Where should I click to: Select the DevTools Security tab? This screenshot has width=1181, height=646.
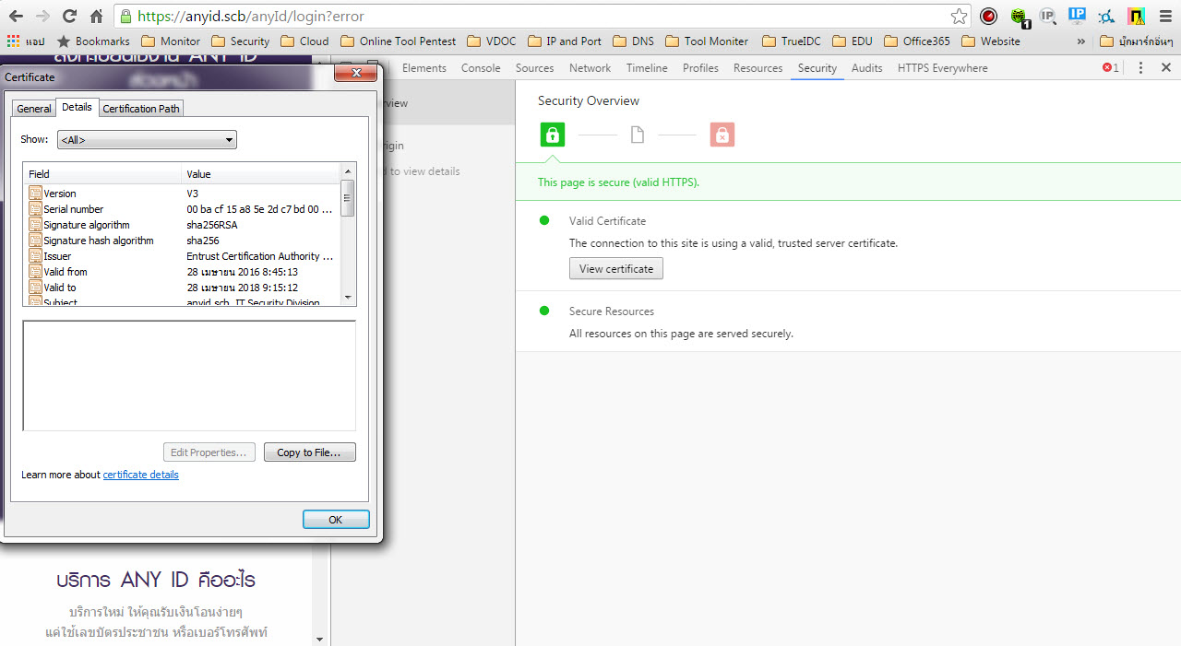coord(817,68)
